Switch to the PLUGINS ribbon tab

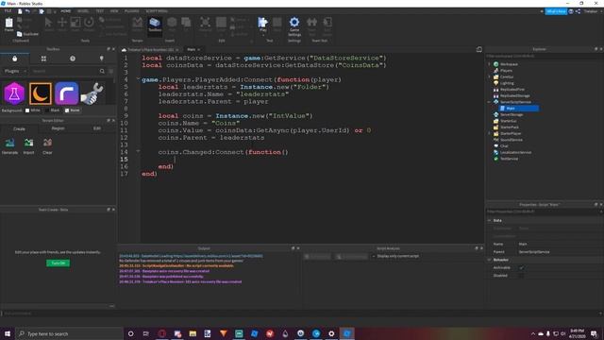tap(132, 11)
